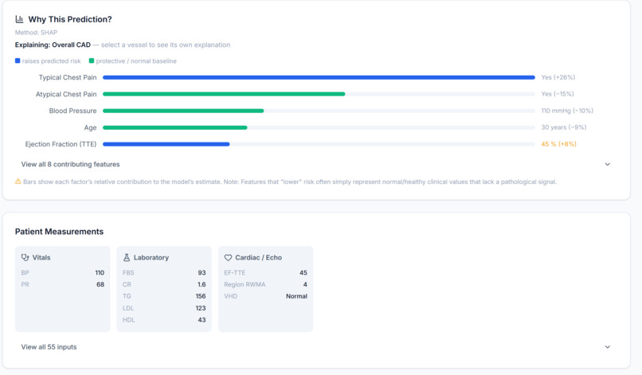Image resolution: width=642 pixels, height=375 pixels.
Task: Click the 'Cardiac / Echo' card title
Action: [x=258, y=257]
